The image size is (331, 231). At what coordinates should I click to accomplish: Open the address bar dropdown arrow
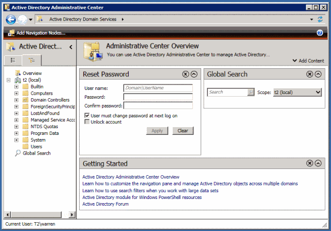click(x=311, y=20)
